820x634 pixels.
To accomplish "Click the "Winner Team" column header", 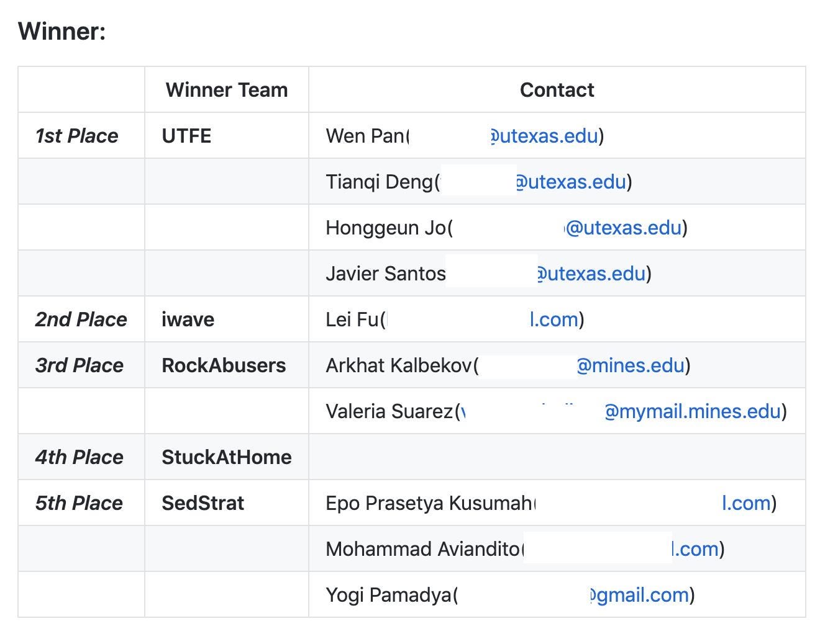I will point(227,90).
